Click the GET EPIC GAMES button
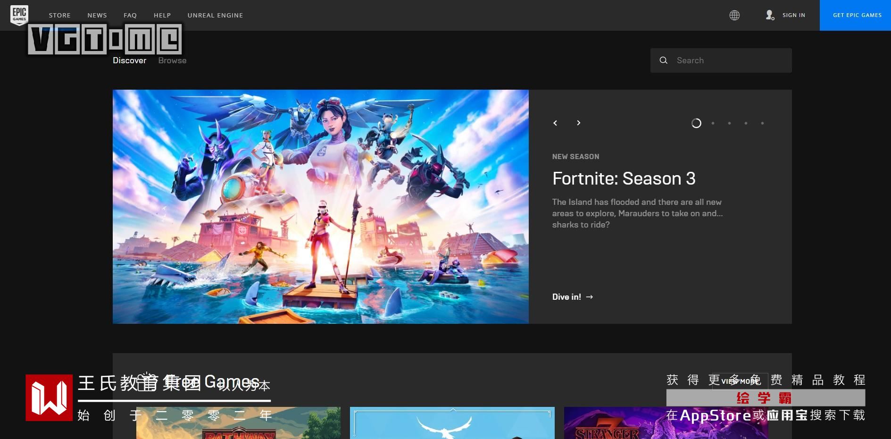The height and width of the screenshot is (439, 891). (x=855, y=15)
